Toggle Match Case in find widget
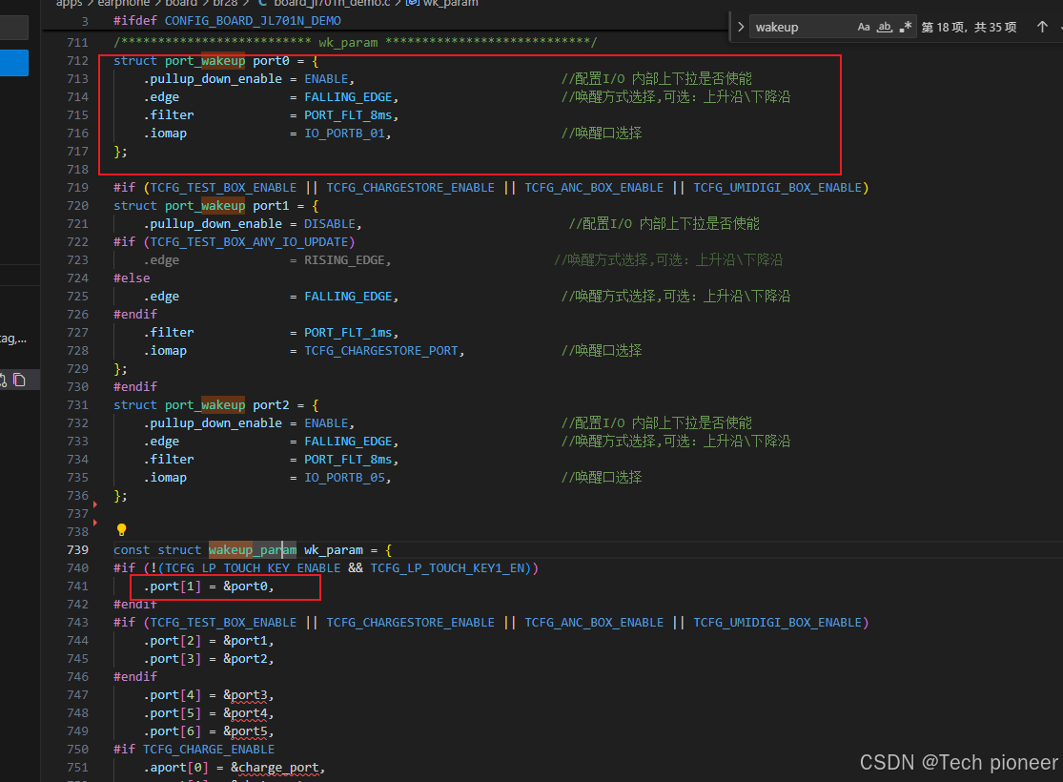 pos(863,27)
